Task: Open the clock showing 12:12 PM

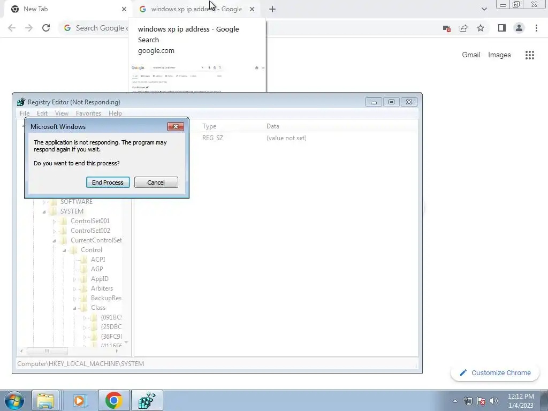Action: click(x=521, y=401)
